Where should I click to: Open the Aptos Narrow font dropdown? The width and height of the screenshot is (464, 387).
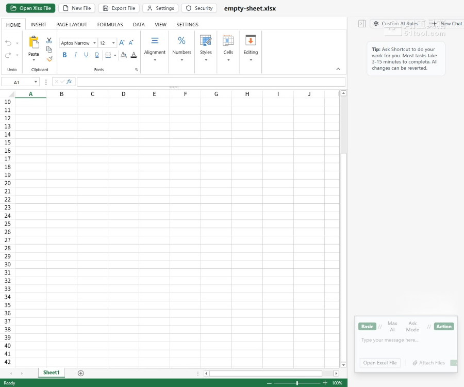pos(78,43)
